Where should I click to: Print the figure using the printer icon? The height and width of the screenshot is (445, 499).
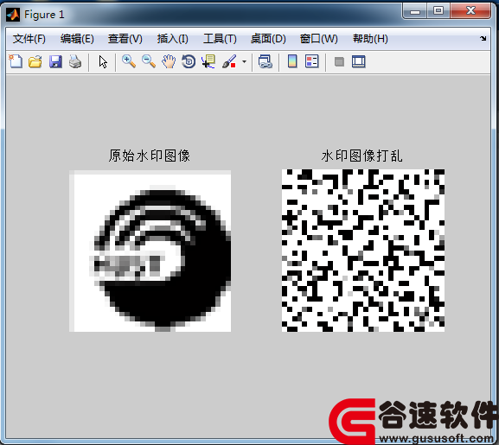pos(75,61)
